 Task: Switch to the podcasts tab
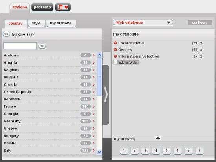[x=42, y=7]
